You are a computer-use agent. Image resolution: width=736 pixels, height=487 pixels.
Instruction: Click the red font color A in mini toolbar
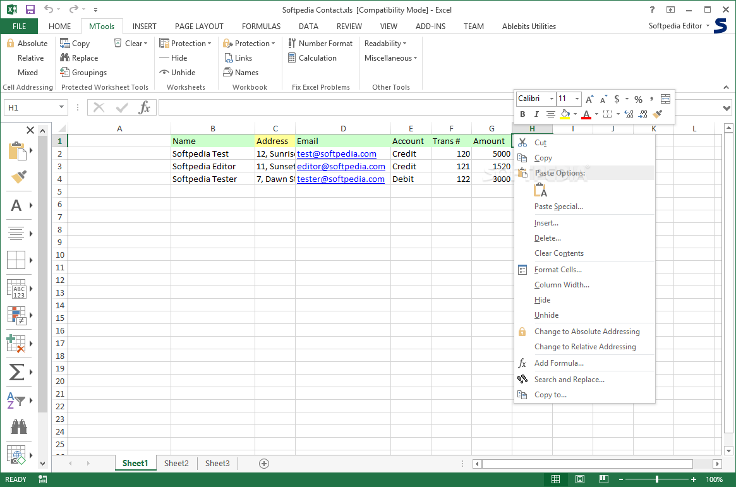point(586,114)
